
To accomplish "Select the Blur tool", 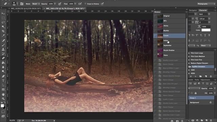I will click(3, 67).
